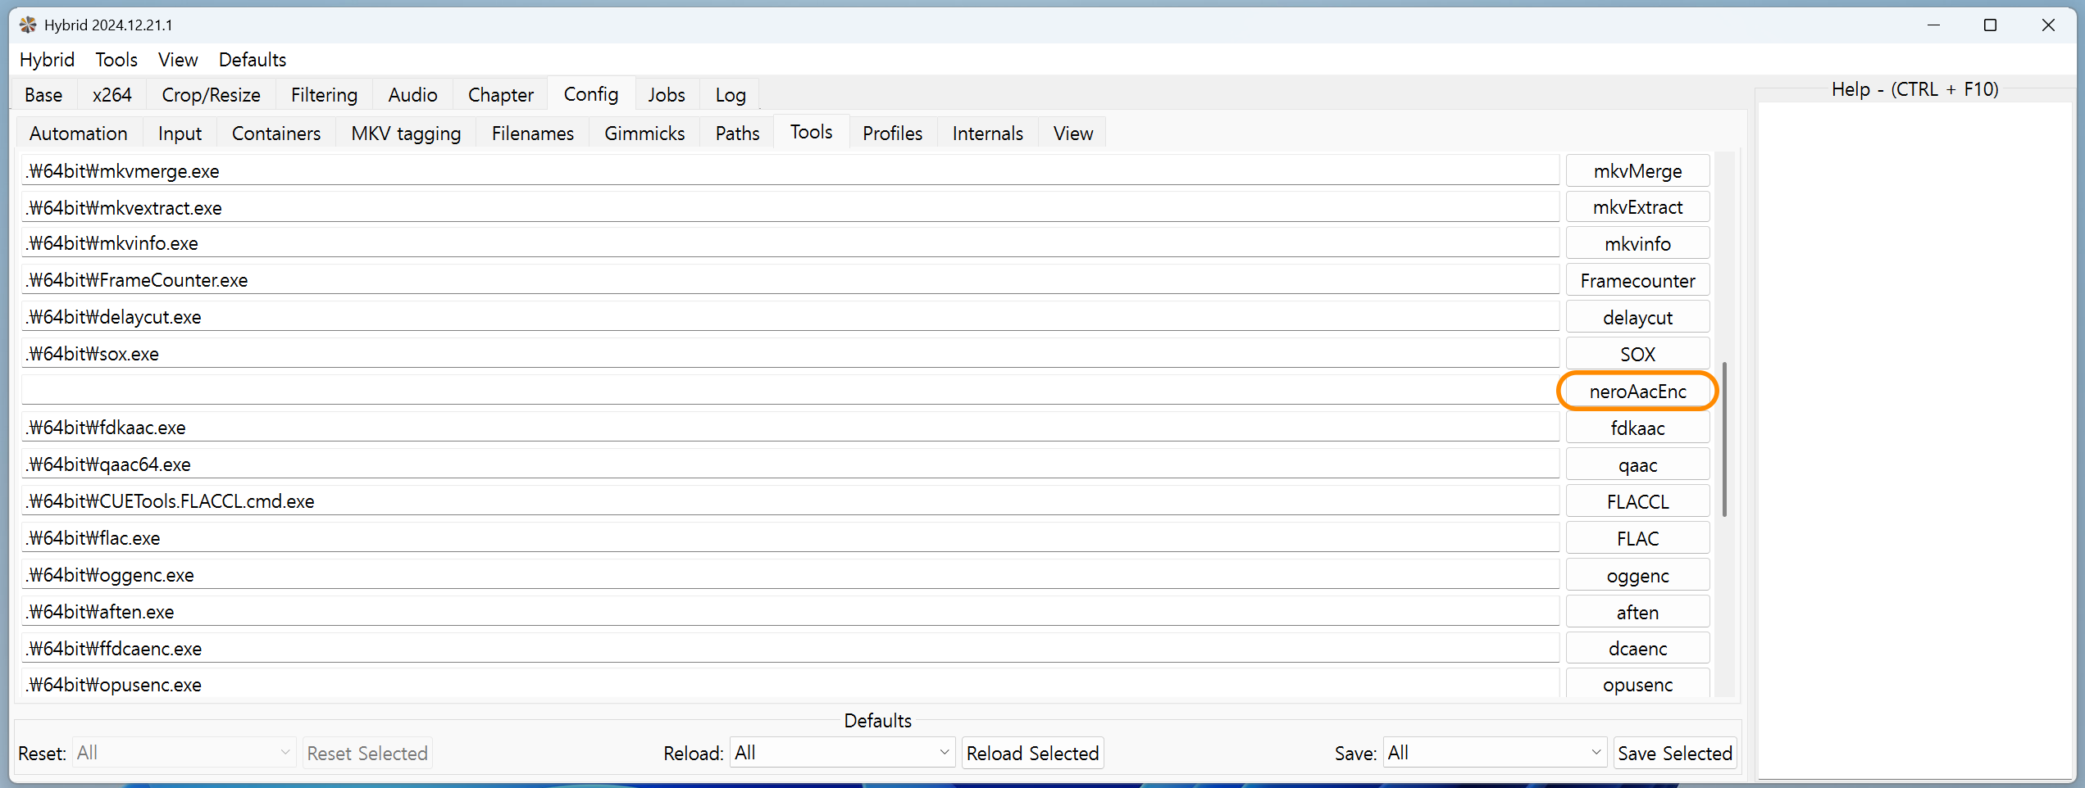Image resolution: width=2085 pixels, height=788 pixels.
Task: Click the fdkaac button
Action: (x=1637, y=428)
